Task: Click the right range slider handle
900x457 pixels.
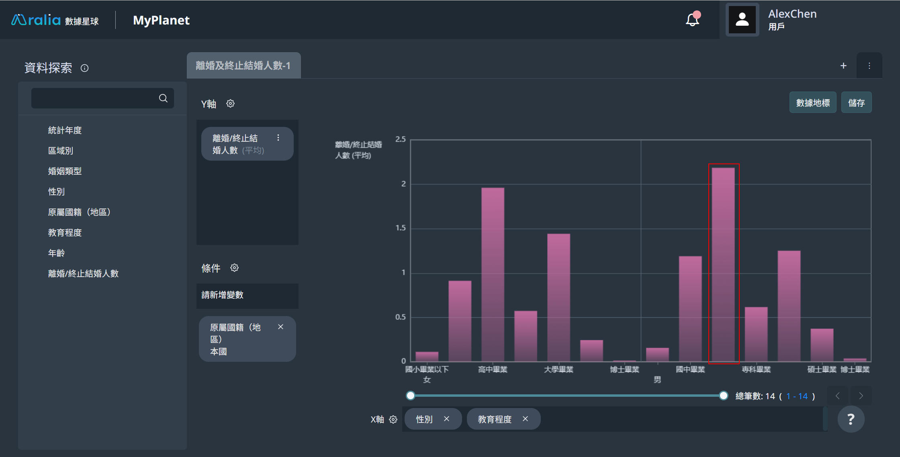Action: pos(723,396)
